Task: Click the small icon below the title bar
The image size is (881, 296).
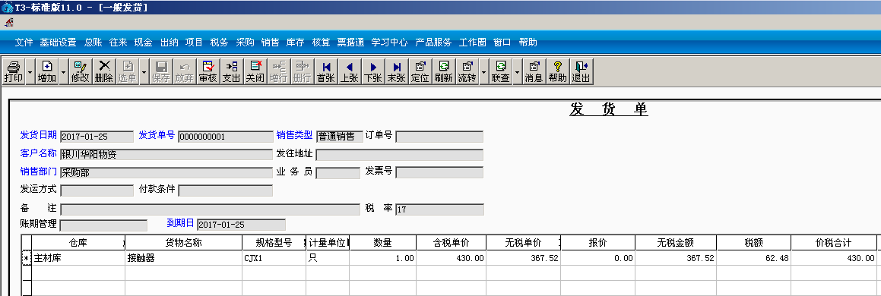Action: (x=9, y=23)
